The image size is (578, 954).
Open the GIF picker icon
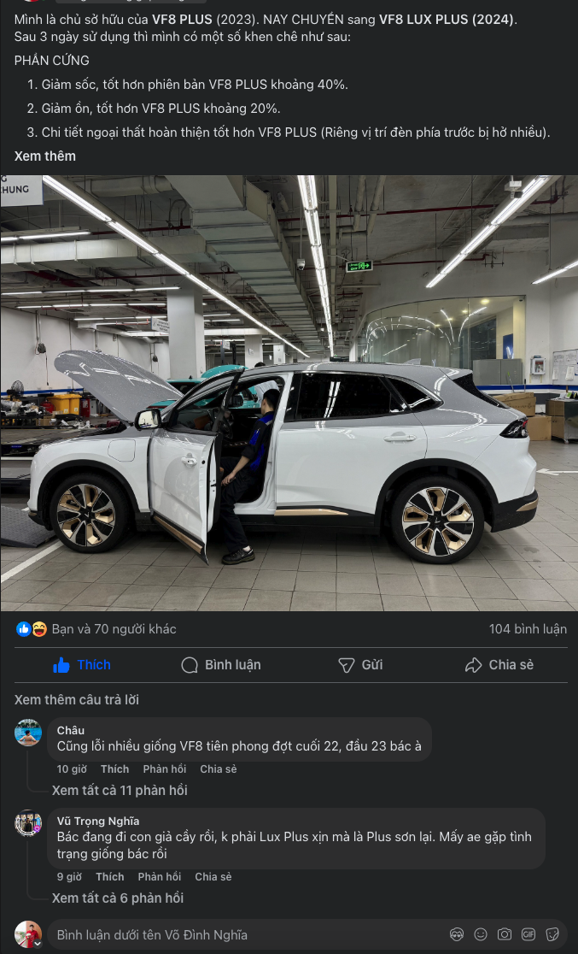pos(528,934)
